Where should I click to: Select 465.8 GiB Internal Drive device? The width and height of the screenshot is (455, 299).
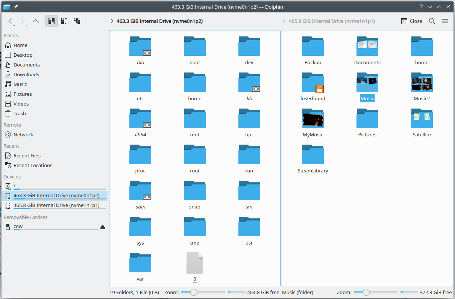(x=56, y=205)
